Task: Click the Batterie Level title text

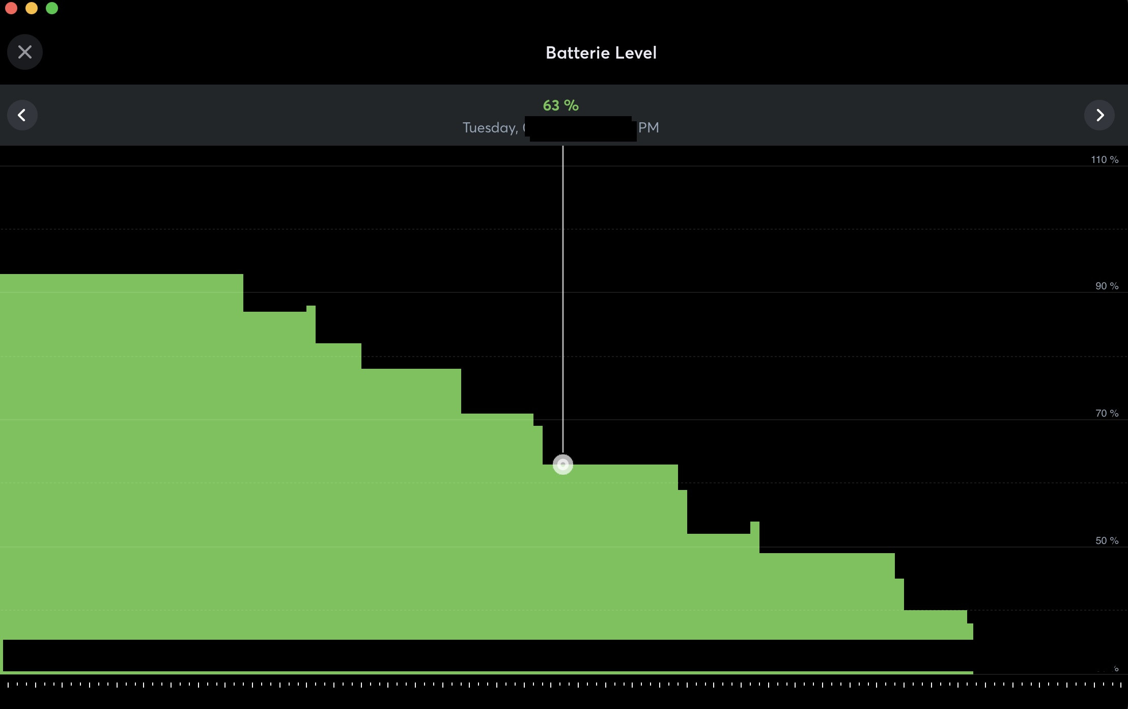Action: tap(601, 52)
